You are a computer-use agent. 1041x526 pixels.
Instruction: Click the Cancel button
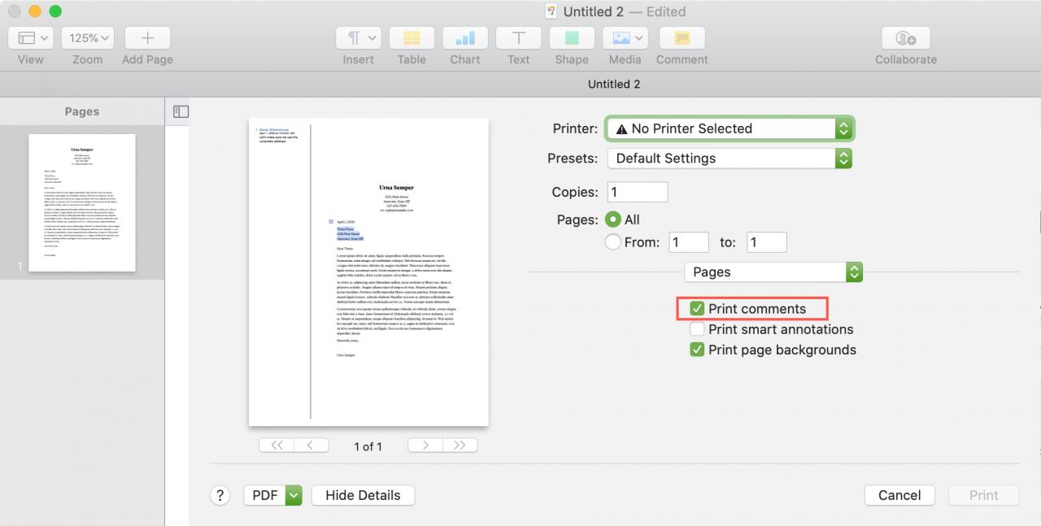coord(899,495)
